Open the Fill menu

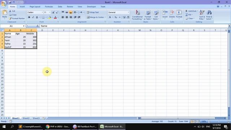[x=189, y=15]
